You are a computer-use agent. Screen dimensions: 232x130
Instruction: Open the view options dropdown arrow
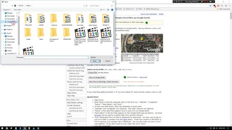pos(104,10)
